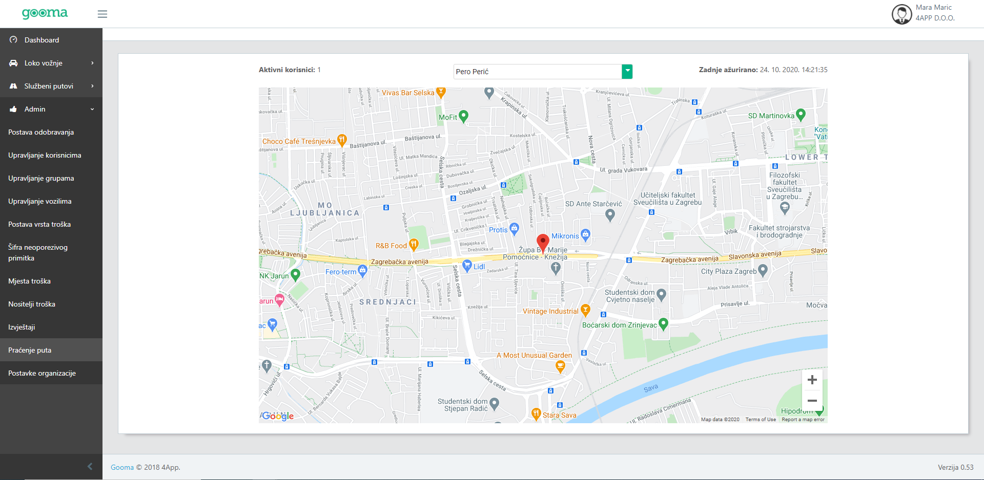The image size is (984, 480).
Task: Open the Pero Perić user dropdown arrow
Action: (x=627, y=72)
